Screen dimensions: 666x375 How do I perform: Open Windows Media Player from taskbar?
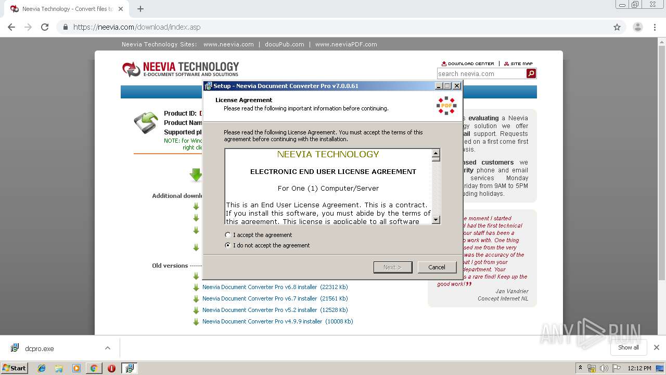click(x=76, y=368)
